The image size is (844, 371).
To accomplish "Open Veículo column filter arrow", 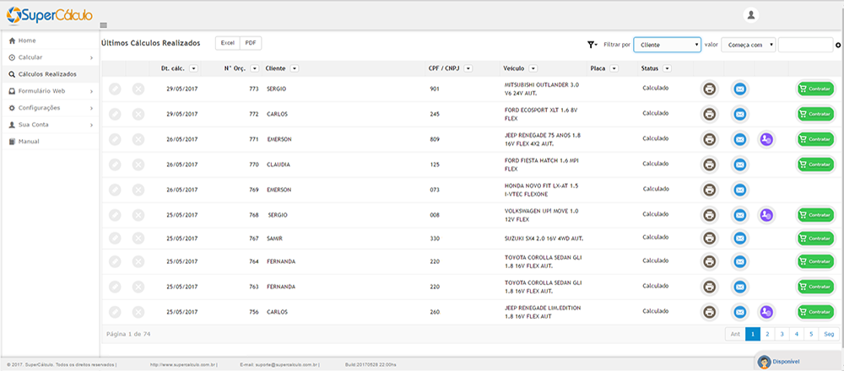I will click(x=533, y=68).
